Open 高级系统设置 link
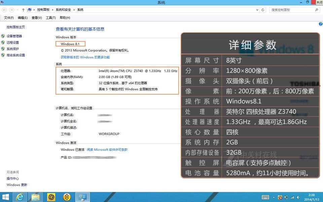The width and height of the screenshot is (323, 202). [16, 55]
